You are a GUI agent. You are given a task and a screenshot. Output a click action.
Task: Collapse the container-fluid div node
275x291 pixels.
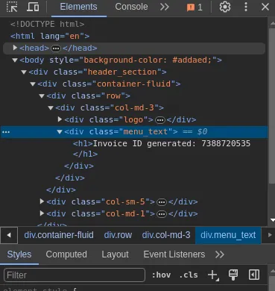tap(33, 84)
